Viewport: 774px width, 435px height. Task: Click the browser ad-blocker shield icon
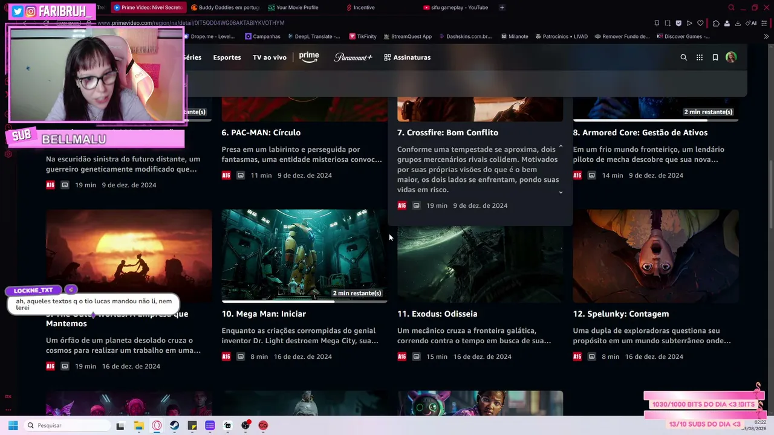[x=678, y=23]
